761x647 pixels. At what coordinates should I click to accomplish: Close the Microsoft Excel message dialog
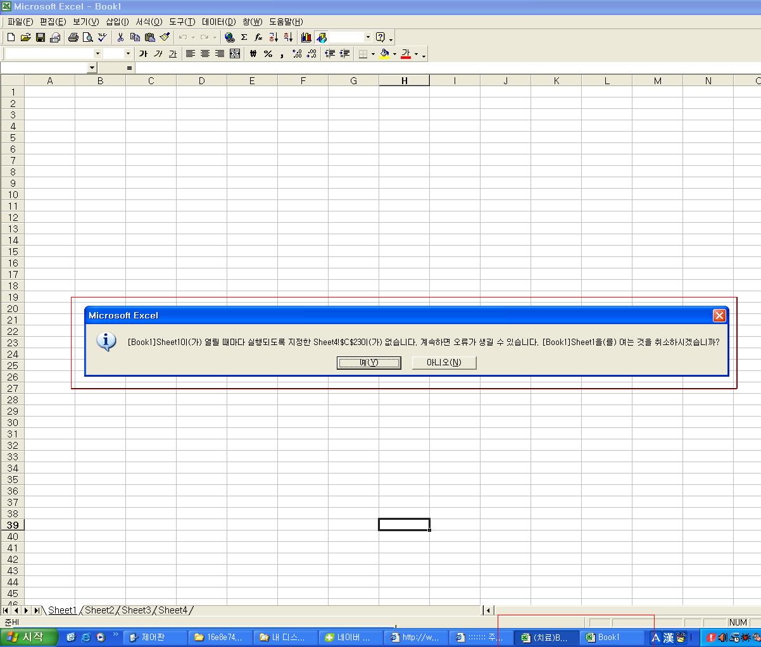(719, 315)
